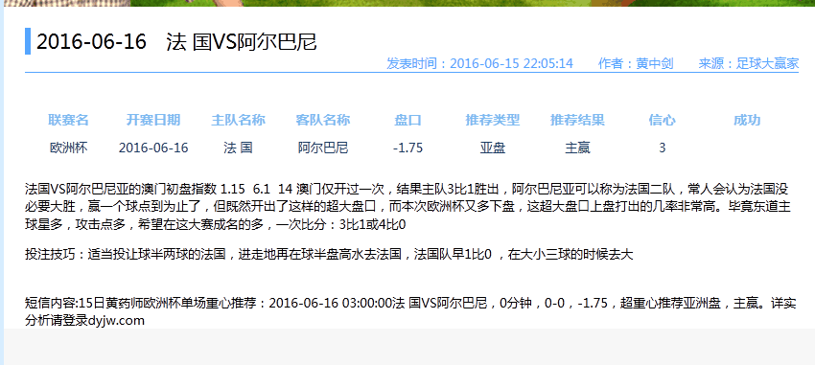The width and height of the screenshot is (815, 365).
Task: Click the author label 作者:黄中剑
Action: (636, 64)
